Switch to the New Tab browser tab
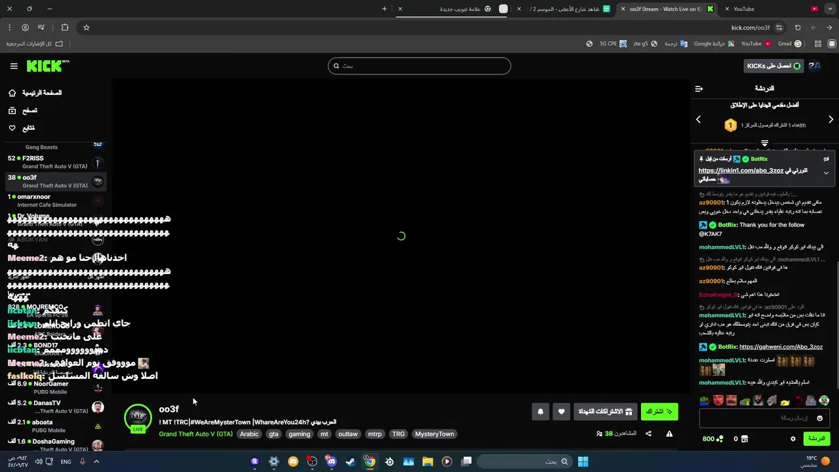839x472 pixels. (x=452, y=9)
